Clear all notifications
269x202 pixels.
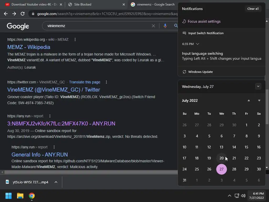253,9
